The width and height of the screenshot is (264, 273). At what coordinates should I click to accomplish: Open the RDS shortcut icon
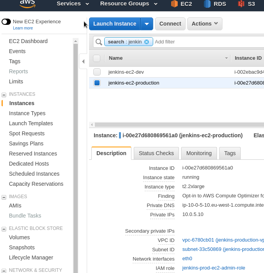pyautogui.click(x=207, y=3)
